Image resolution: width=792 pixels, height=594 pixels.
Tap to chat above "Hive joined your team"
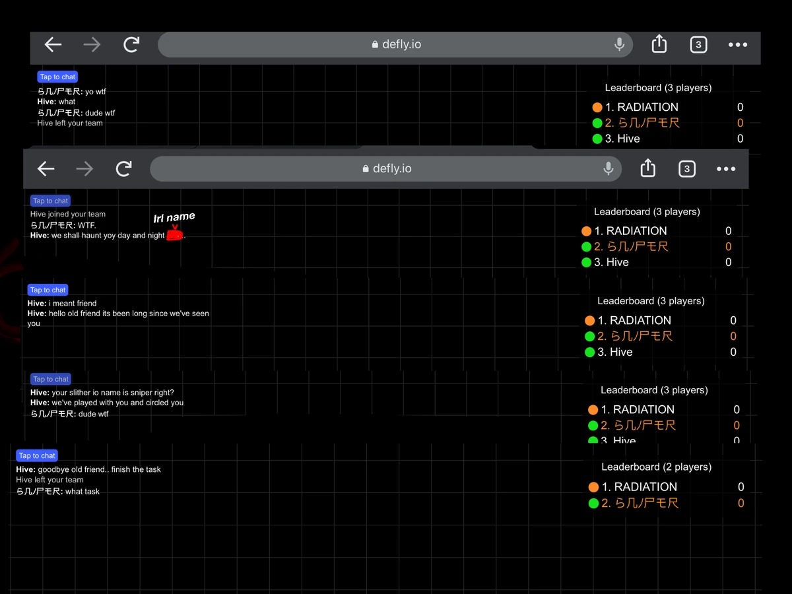(x=50, y=201)
